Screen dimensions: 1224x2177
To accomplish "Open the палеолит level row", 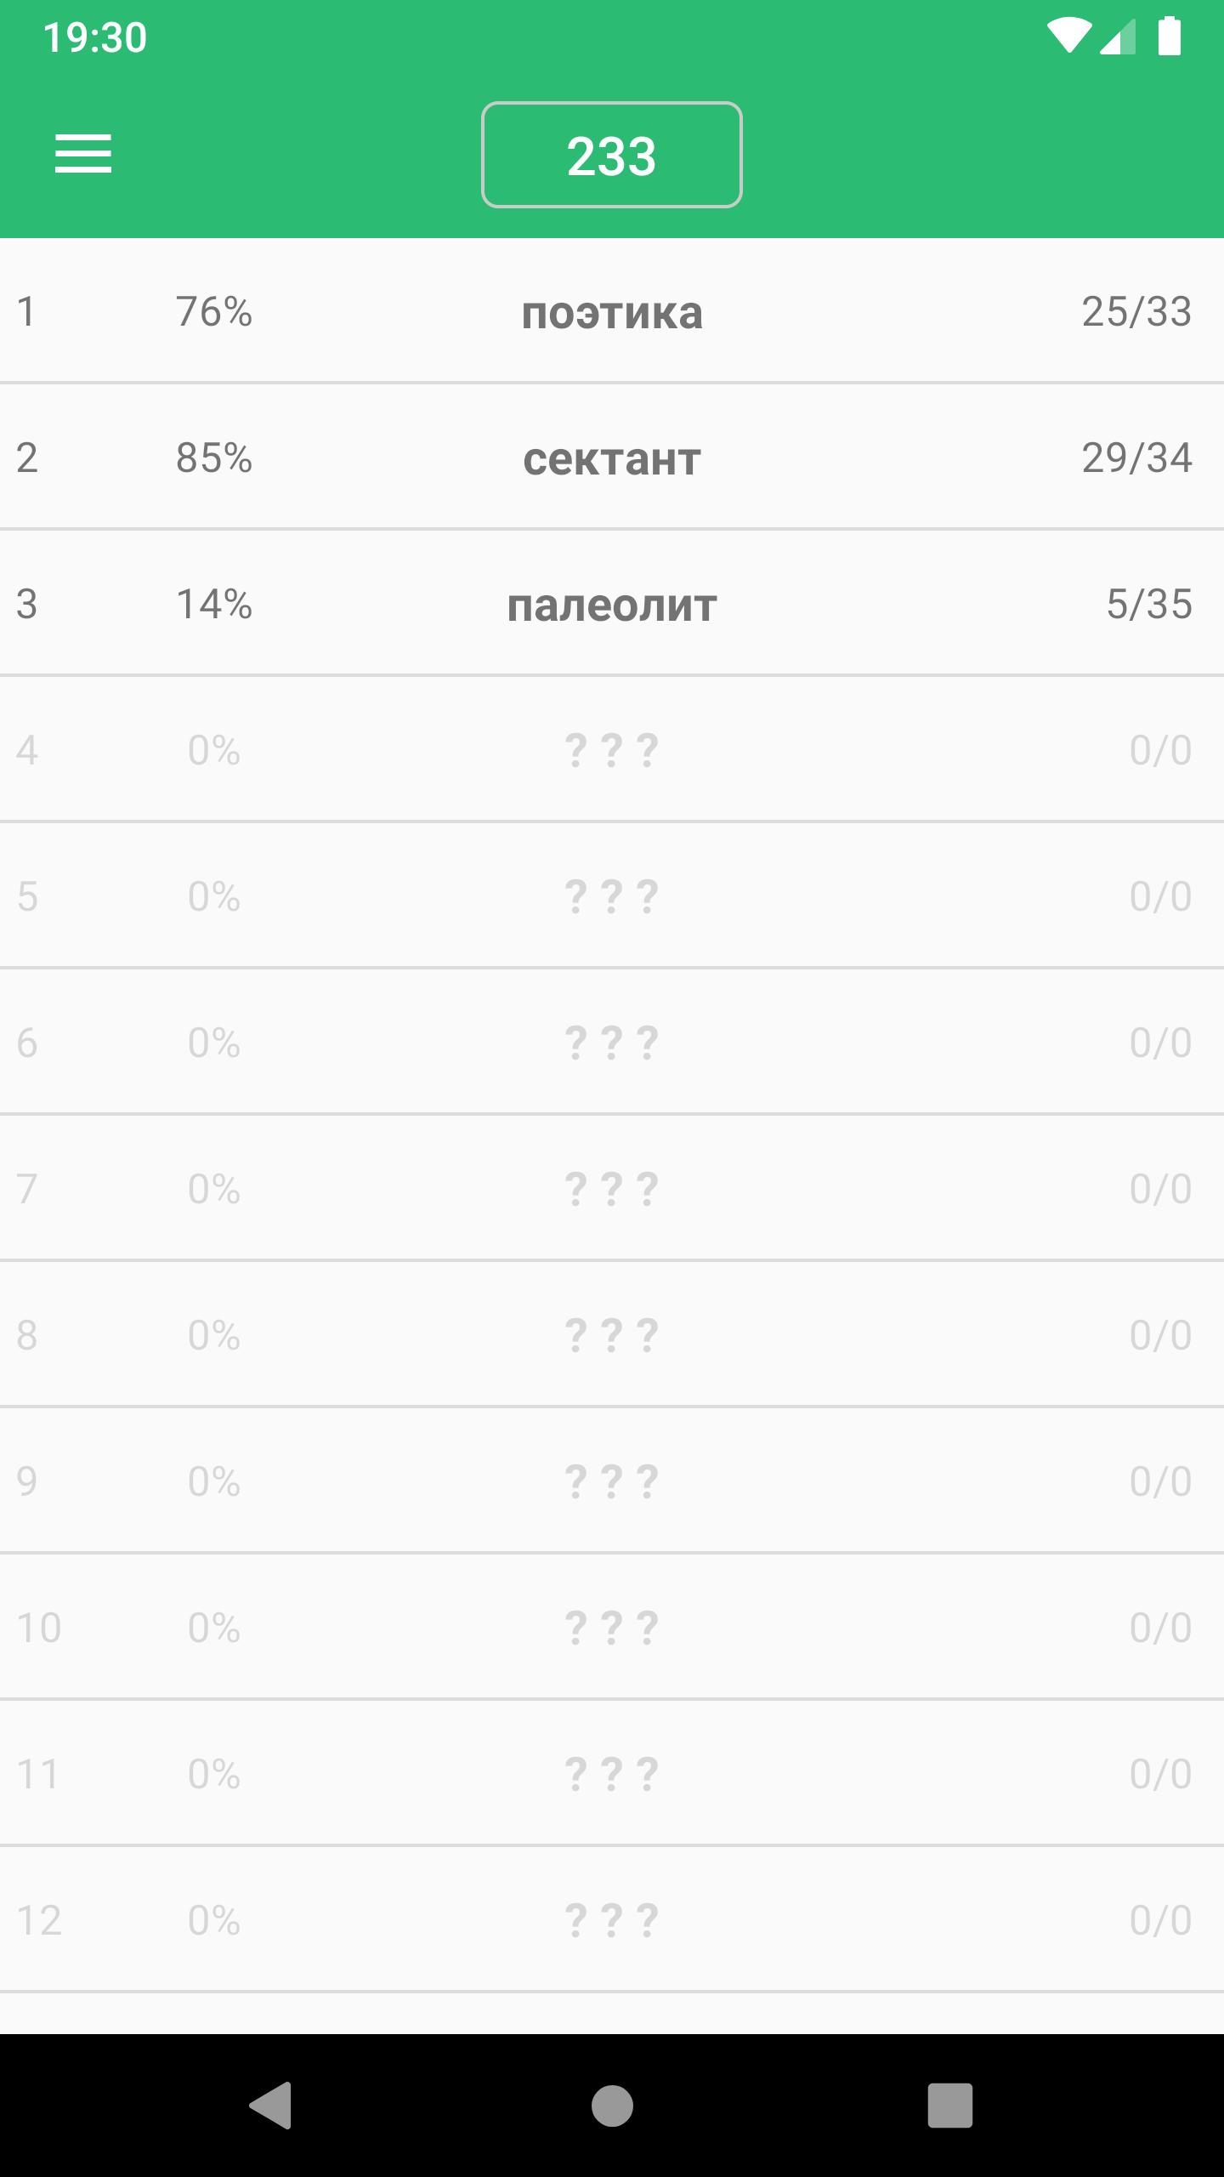I will click(611, 605).
